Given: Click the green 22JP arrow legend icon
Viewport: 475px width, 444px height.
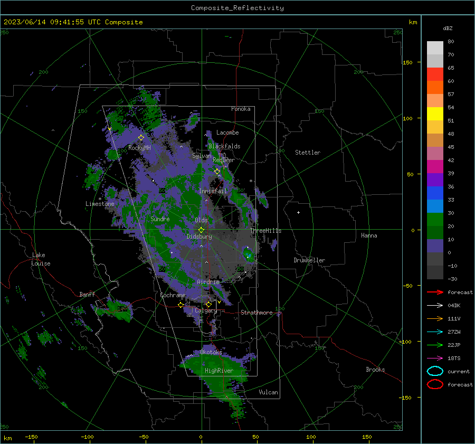Looking at the screenshot, I should 435,345.
